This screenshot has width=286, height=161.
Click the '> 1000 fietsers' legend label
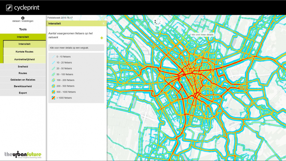pyautogui.click(x=64, y=98)
